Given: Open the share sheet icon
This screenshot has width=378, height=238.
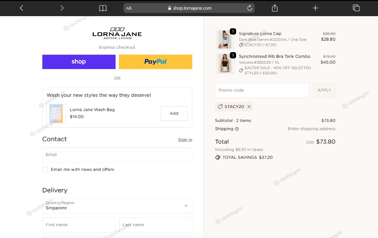Looking at the screenshot, I should click(275, 8).
